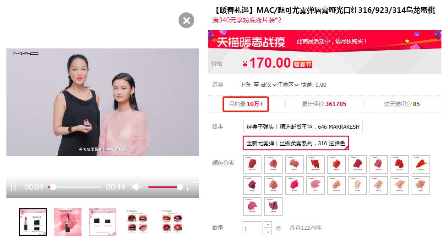Pick the bright orange-red swatch ending first row
This screenshot has width=446, height=238.
coord(421,164)
